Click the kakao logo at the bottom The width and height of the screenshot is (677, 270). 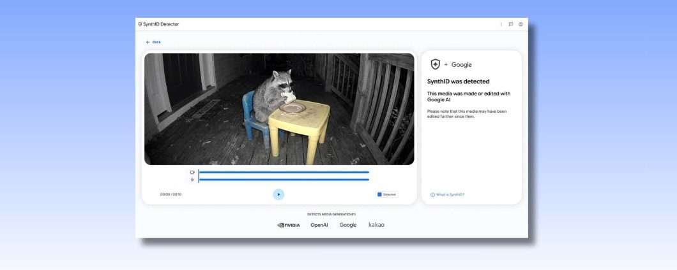click(x=376, y=225)
